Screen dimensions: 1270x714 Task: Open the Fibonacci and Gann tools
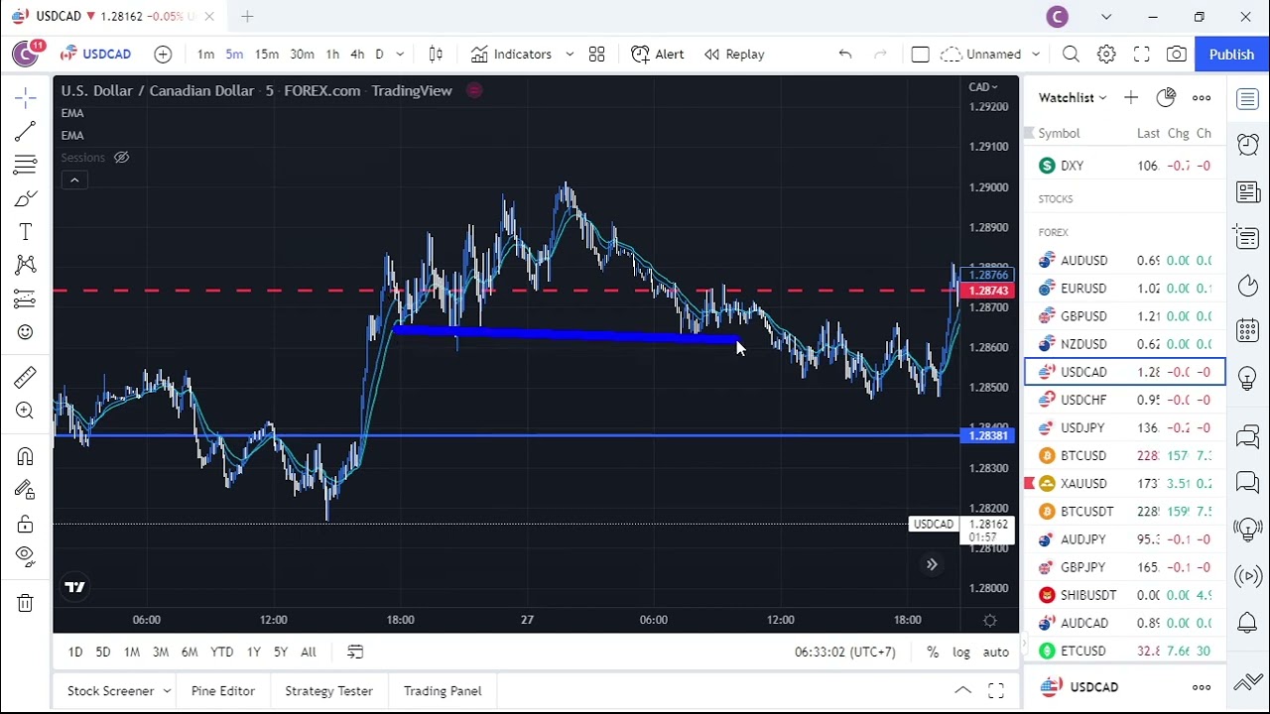coord(26,165)
